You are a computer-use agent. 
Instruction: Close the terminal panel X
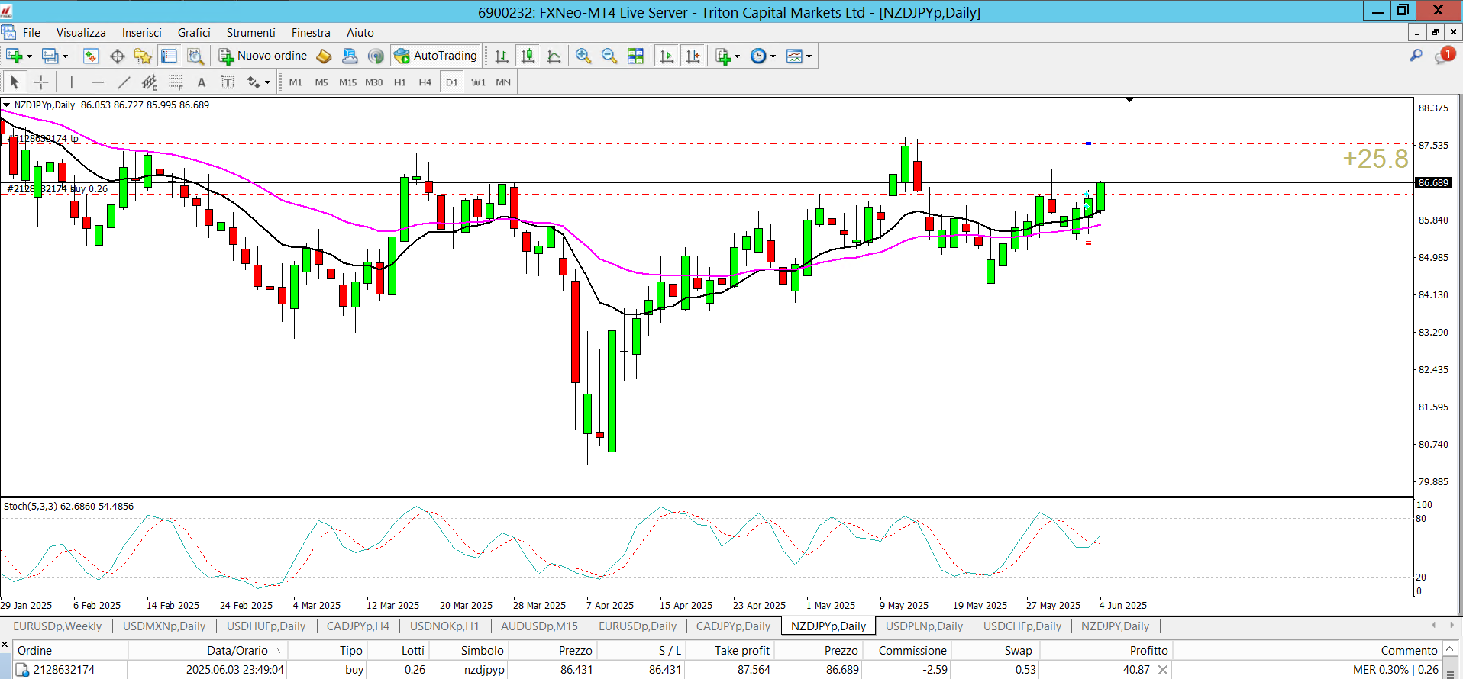click(5, 645)
